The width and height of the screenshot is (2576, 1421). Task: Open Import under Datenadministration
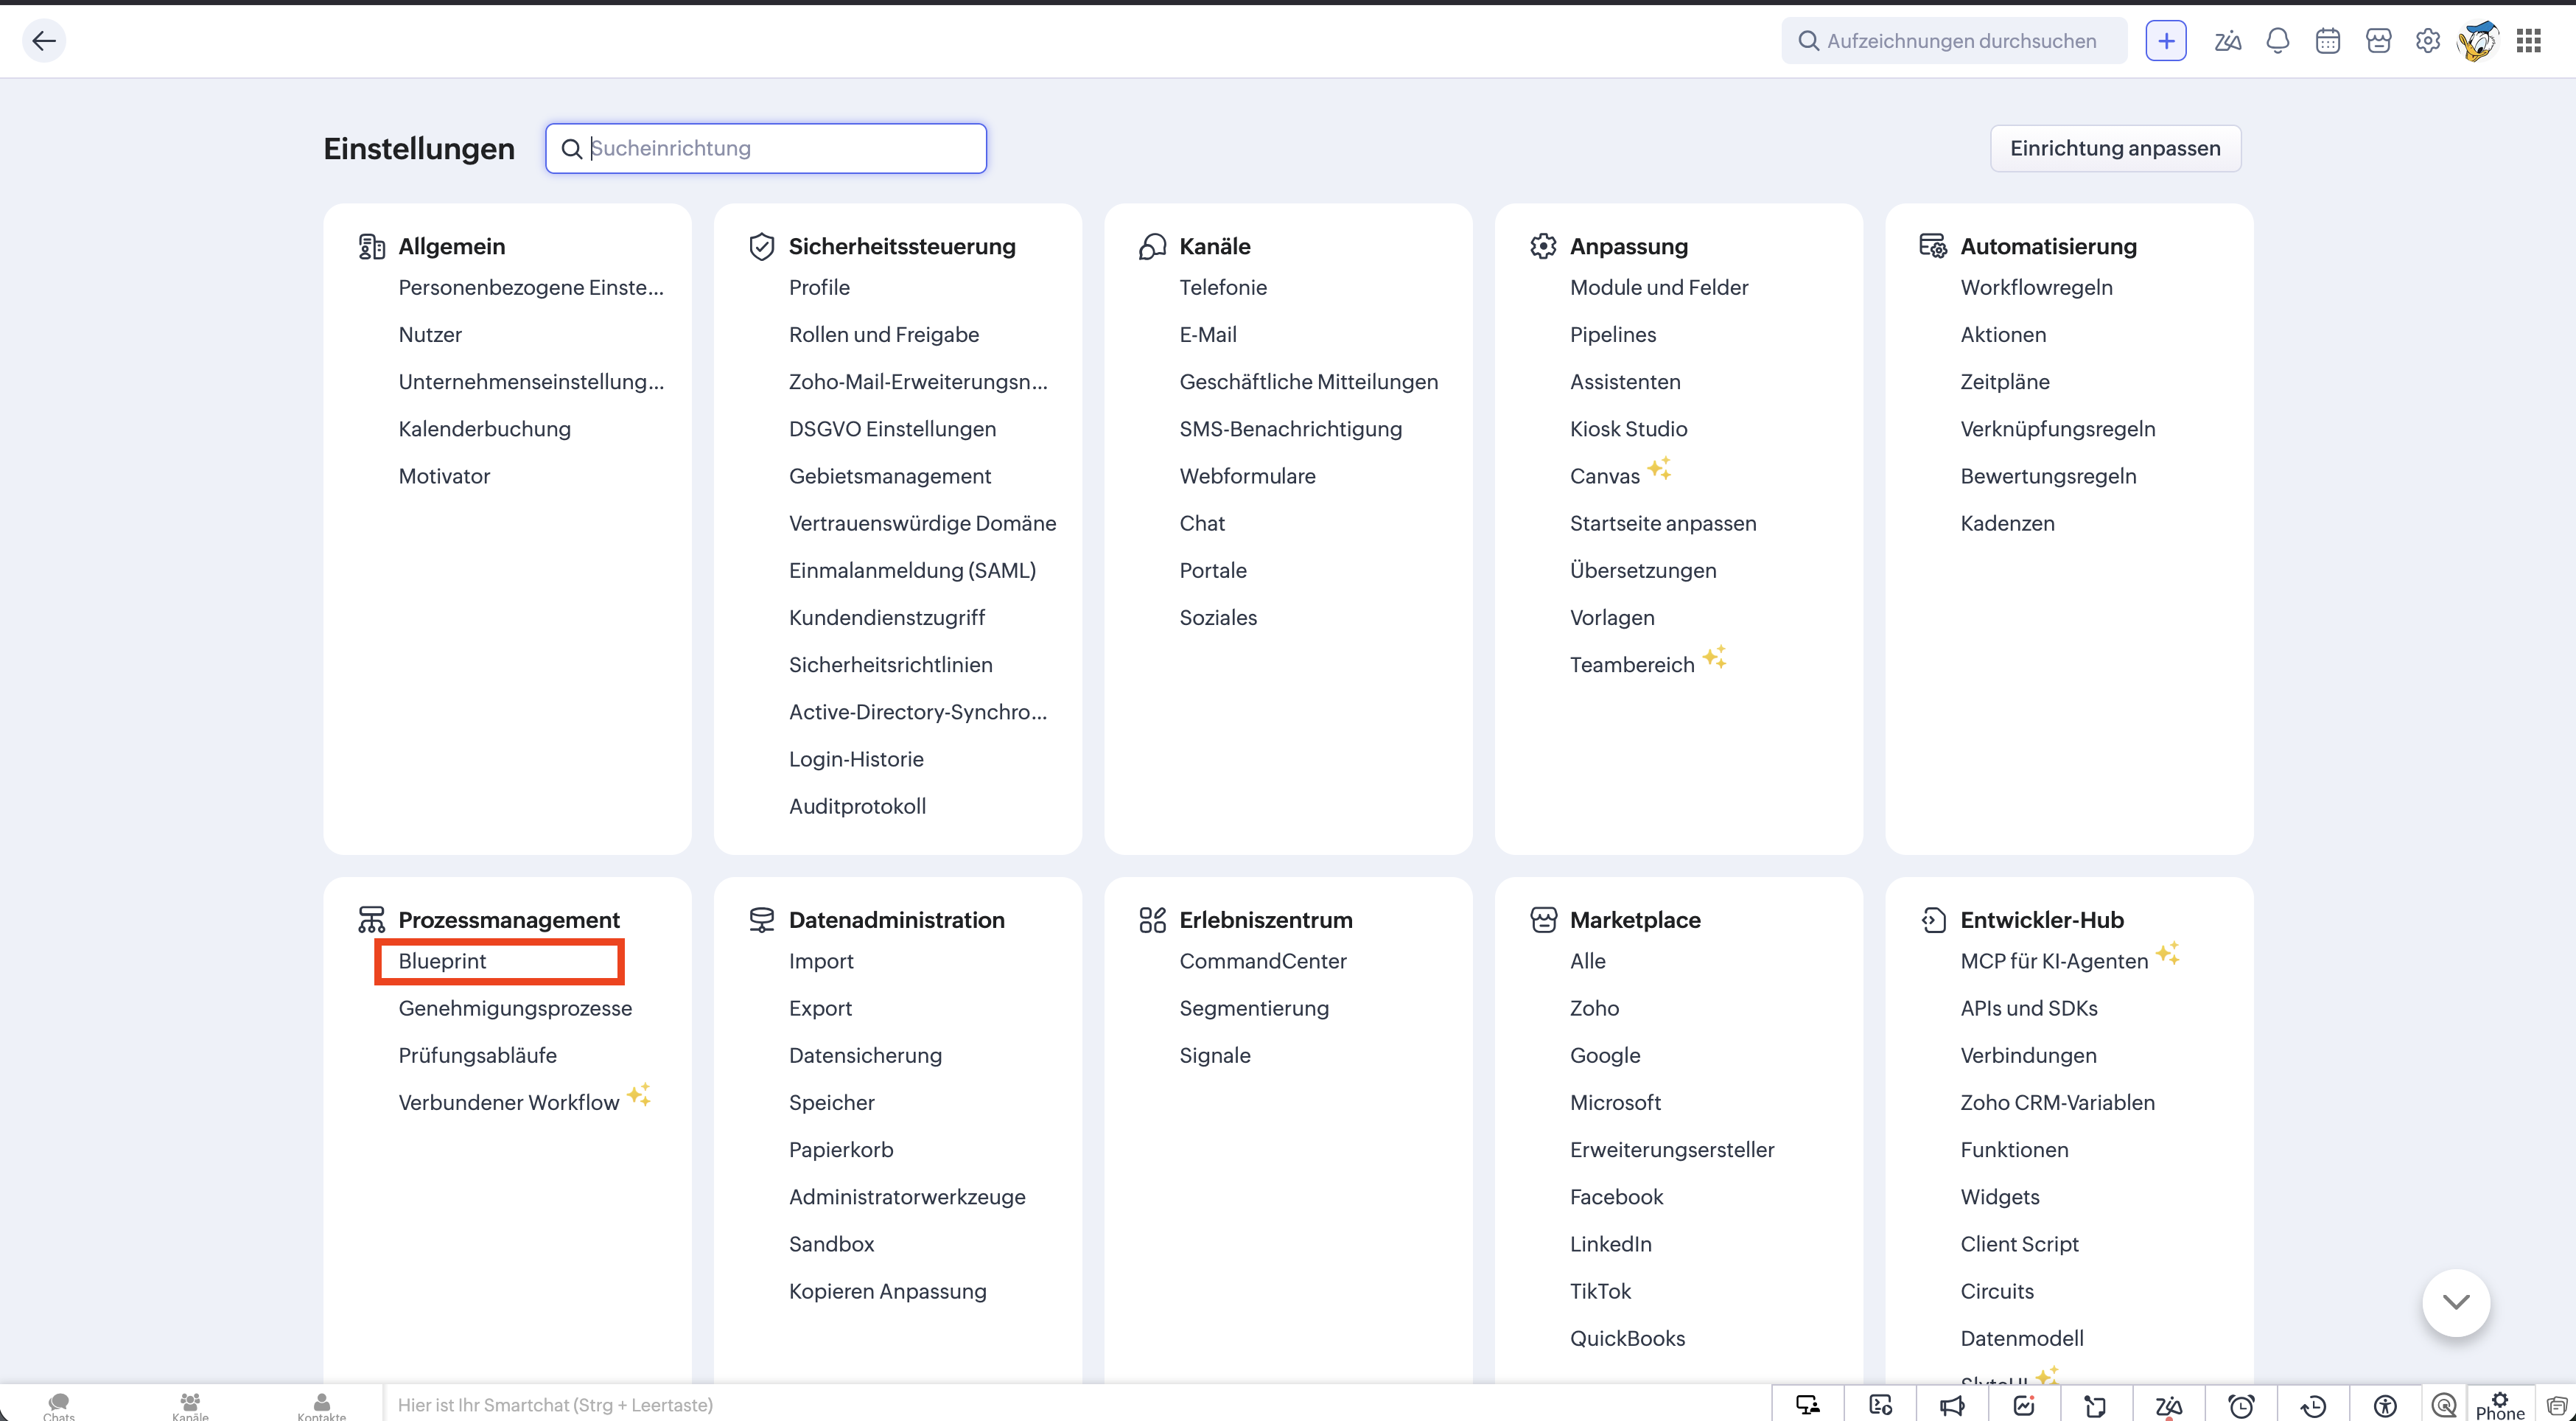pos(821,961)
